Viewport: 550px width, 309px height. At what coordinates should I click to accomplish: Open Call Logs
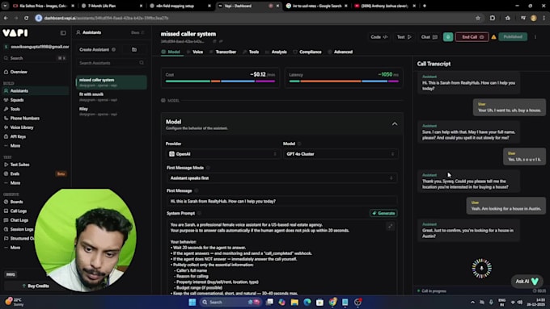[x=19, y=211]
